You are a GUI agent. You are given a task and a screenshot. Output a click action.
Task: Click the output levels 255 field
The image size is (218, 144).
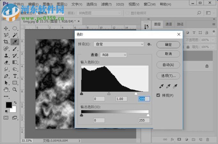144,120
